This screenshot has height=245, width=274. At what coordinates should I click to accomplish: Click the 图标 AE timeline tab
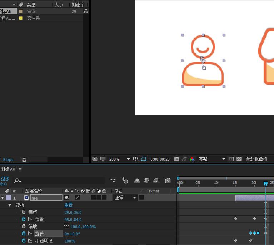(x=8, y=170)
